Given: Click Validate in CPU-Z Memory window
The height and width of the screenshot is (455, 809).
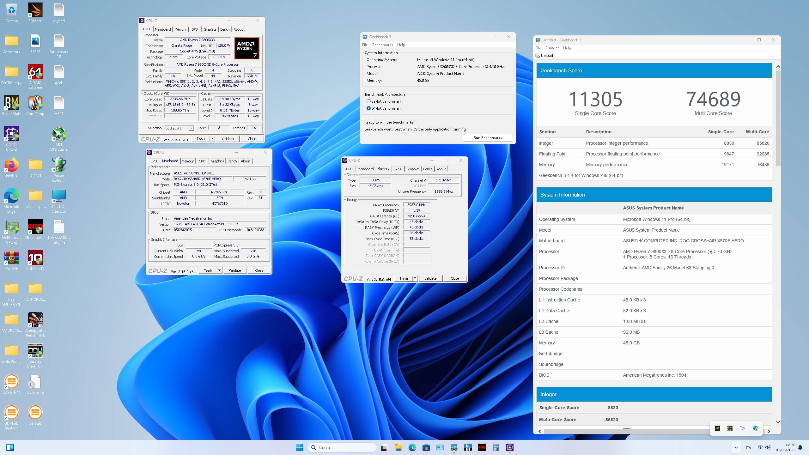Looking at the screenshot, I should click(x=430, y=278).
